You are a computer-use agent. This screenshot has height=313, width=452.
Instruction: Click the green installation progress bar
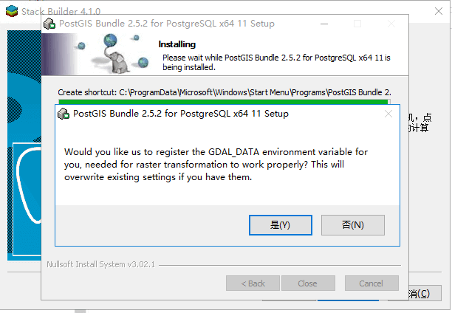(x=222, y=101)
